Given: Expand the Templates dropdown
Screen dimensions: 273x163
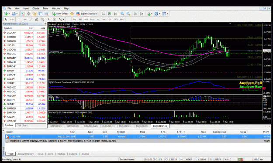Looking at the screenshot, I should click(x=165, y=14).
